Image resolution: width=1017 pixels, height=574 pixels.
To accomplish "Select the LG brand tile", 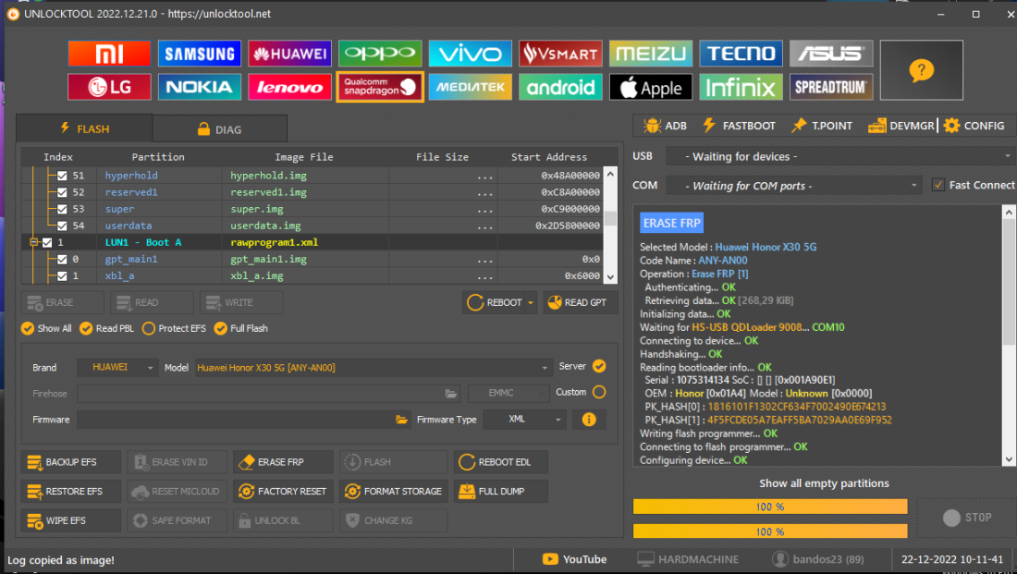I will (x=109, y=87).
